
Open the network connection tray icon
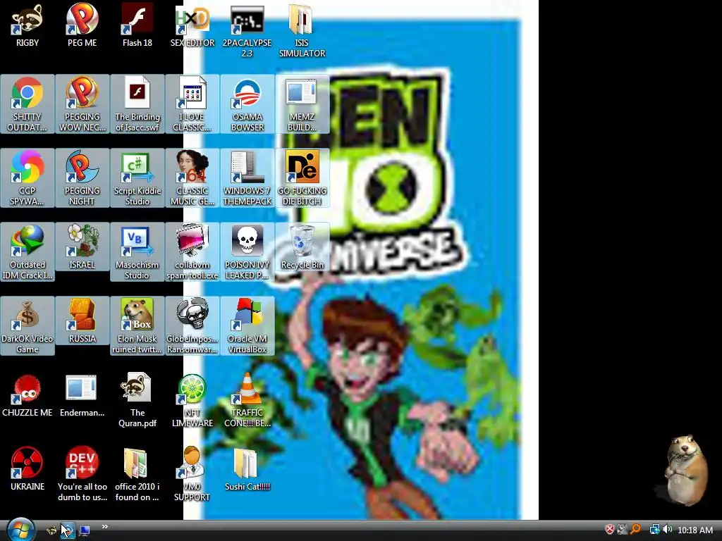[655, 530]
